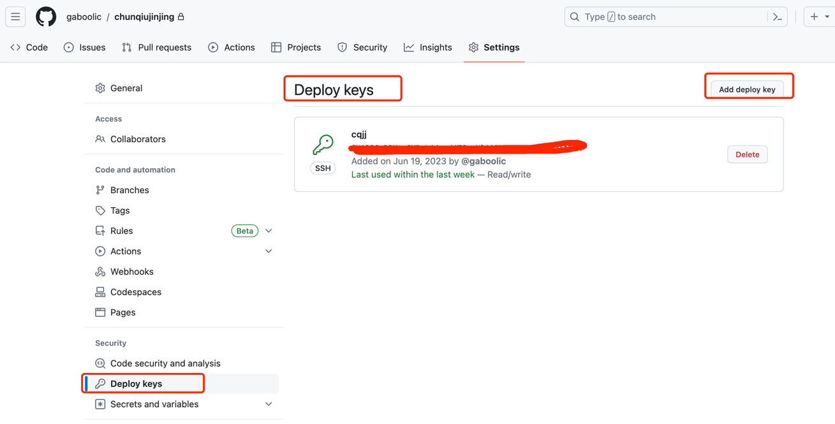
Task: Open Webhooks in the sidebar
Action: (x=131, y=272)
